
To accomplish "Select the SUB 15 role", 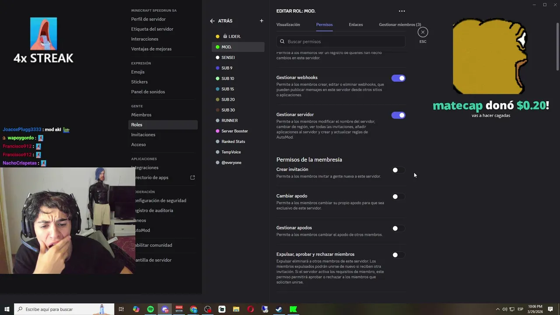I will click(238, 89).
